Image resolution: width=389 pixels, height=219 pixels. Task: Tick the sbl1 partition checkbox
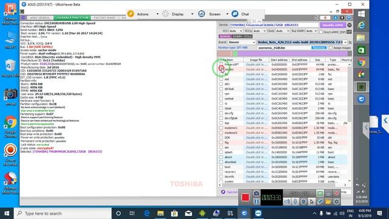(221, 84)
